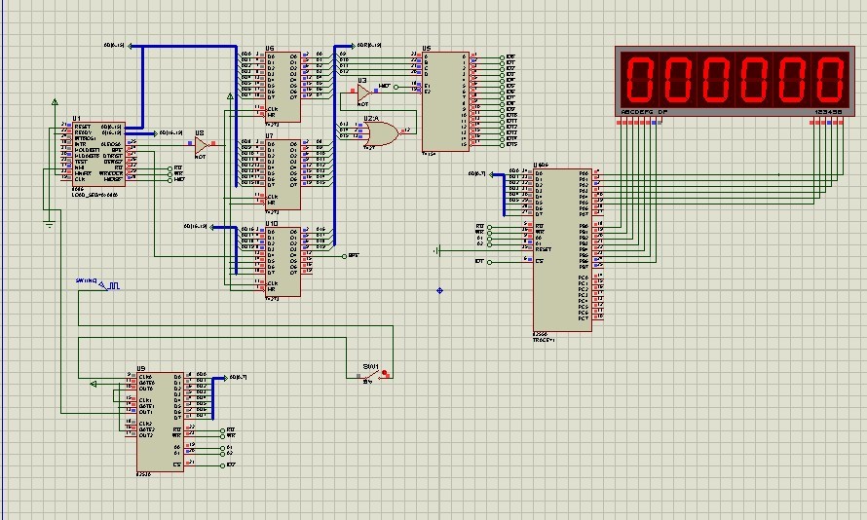Image resolution: width=867 pixels, height=520 pixels.
Task: Click the SW1 label text
Action: pyautogui.click(x=371, y=367)
